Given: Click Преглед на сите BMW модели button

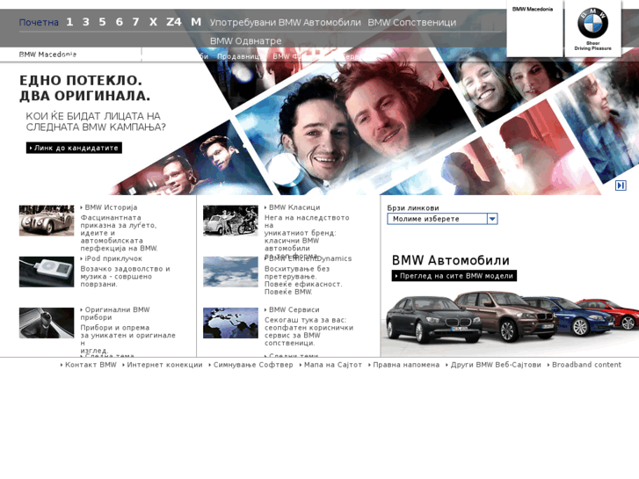Looking at the screenshot, I should 454,276.
